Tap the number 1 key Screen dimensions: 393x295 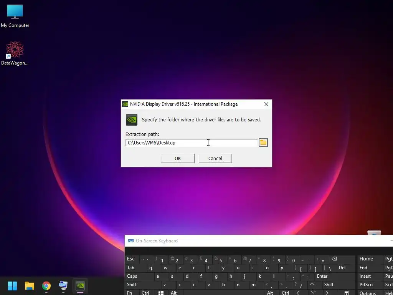tap(161, 259)
